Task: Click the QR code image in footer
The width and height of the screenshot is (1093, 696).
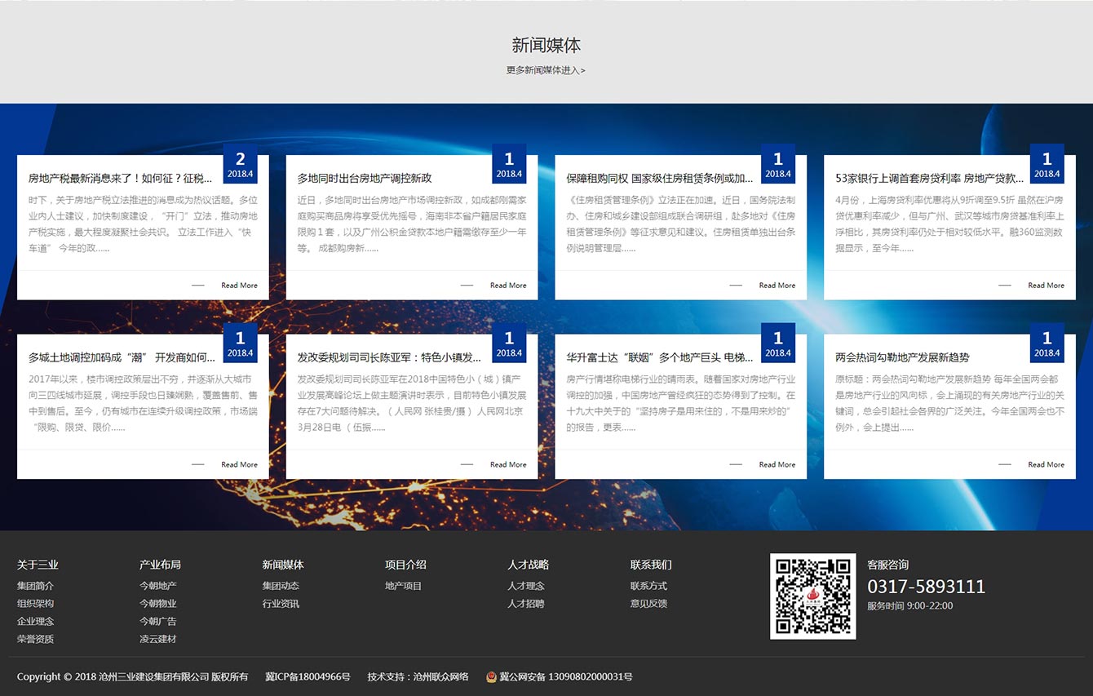Action: pyautogui.click(x=813, y=596)
